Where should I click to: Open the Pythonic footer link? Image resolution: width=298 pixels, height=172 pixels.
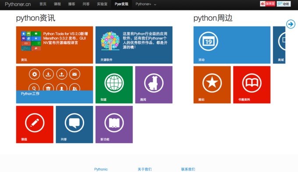[x=101, y=169]
